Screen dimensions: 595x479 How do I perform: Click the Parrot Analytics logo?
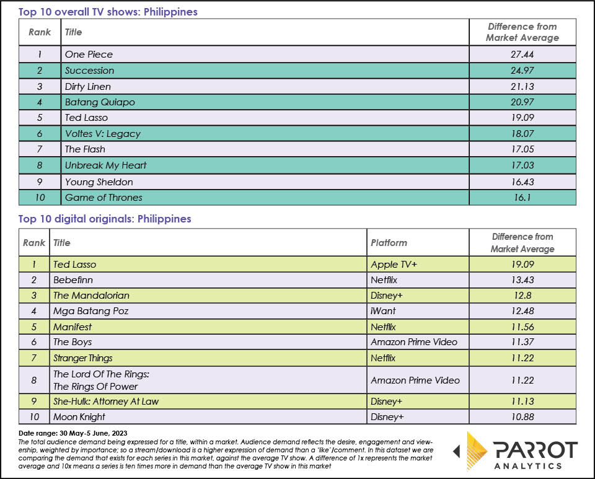[515, 451]
